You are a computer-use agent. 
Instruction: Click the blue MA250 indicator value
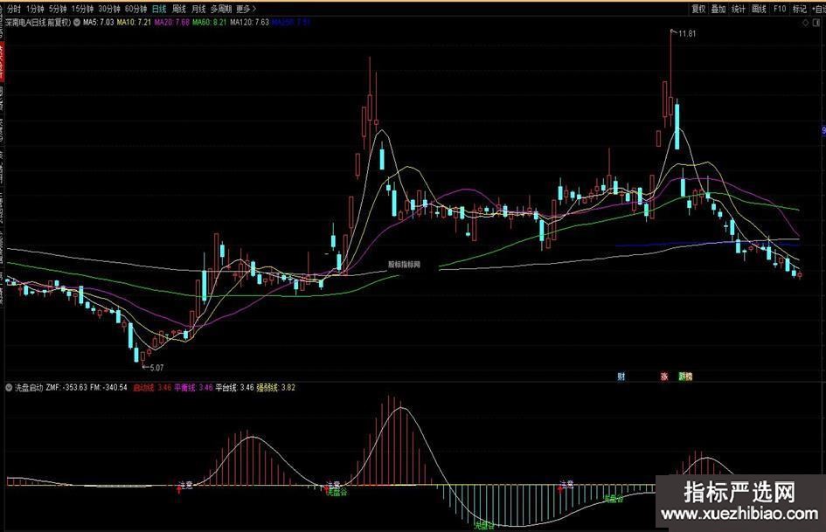291,23
